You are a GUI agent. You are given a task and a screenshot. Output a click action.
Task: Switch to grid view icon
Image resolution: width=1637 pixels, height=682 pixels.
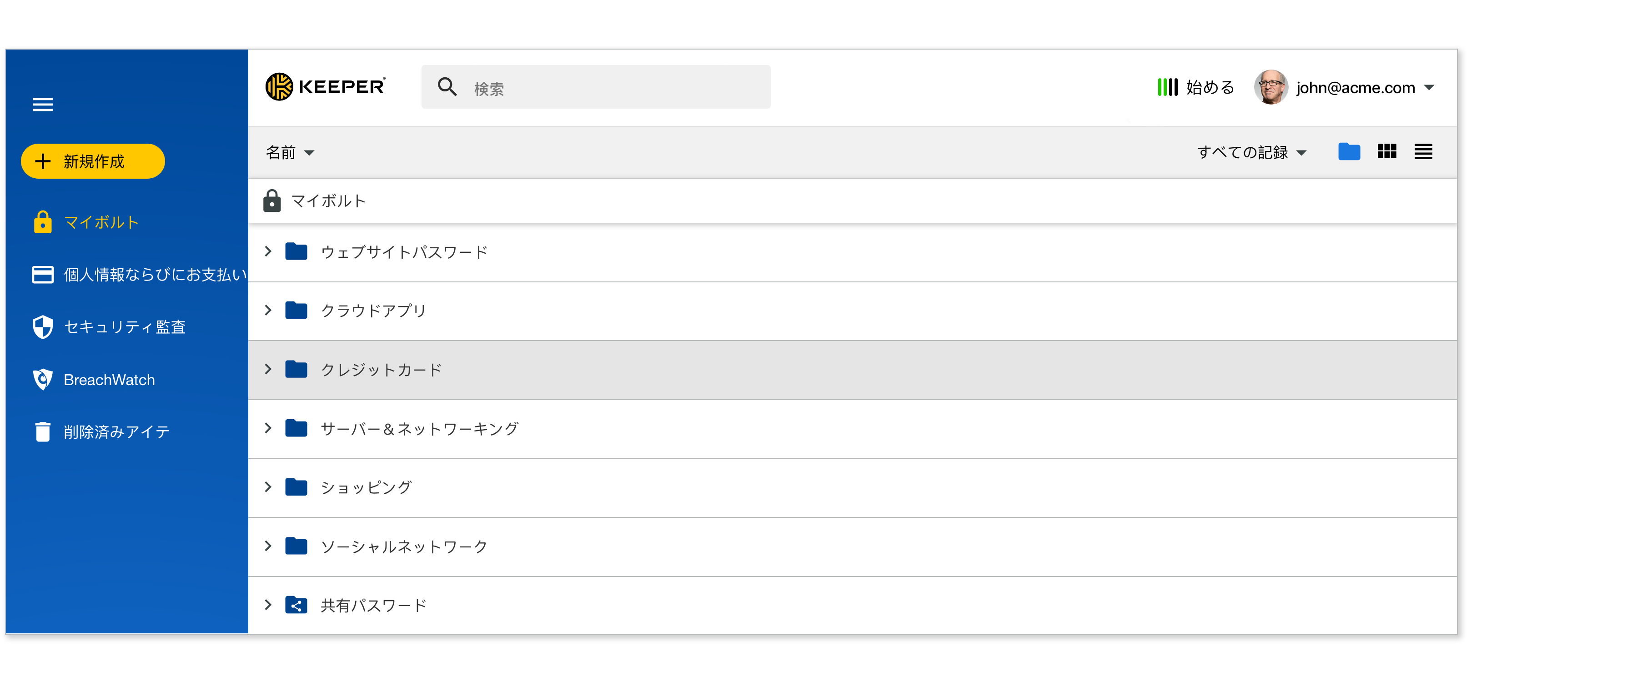(x=1386, y=151)
